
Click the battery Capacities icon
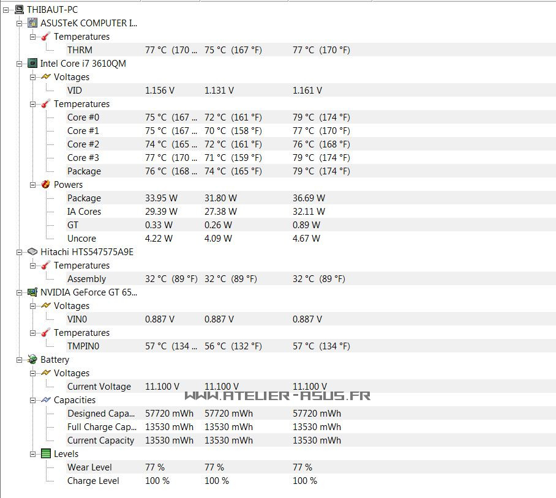click(46, 400)
